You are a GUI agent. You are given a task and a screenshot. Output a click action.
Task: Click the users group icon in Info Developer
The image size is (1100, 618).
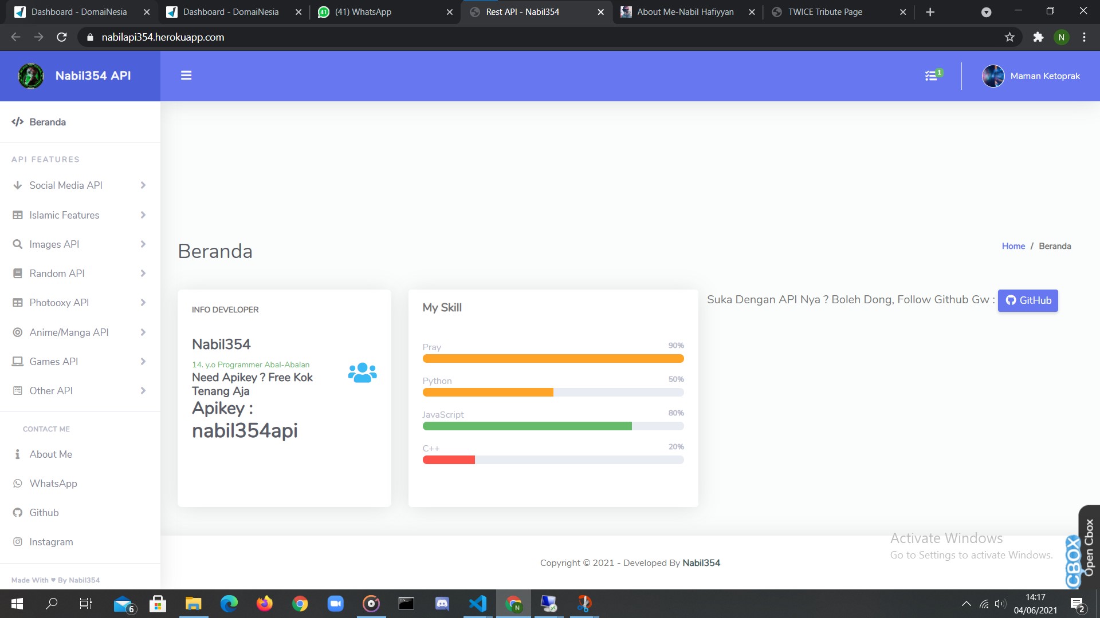(x=362, y=373)
